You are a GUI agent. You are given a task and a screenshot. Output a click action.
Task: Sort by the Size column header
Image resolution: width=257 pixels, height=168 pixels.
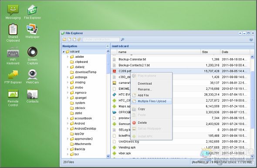[210, 52]
